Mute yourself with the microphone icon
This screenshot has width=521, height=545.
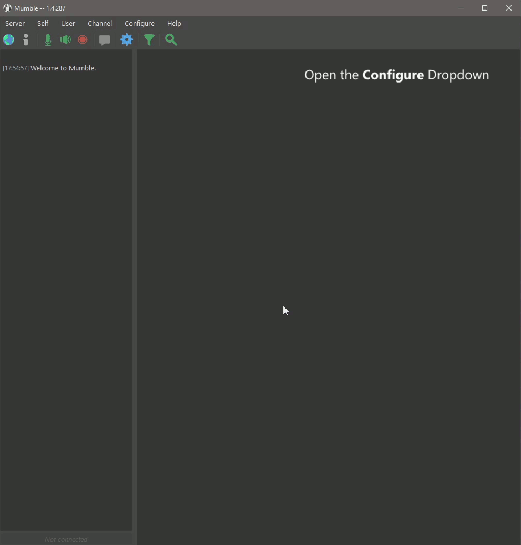click(48, 39)
